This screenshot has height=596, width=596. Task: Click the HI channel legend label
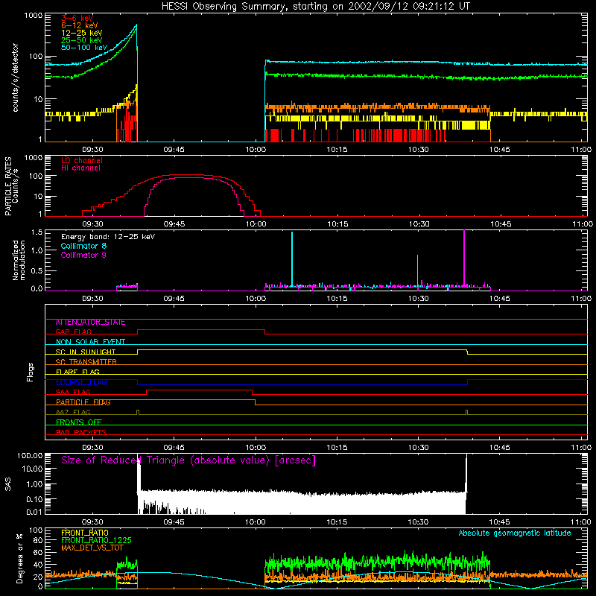pos(80,168)
